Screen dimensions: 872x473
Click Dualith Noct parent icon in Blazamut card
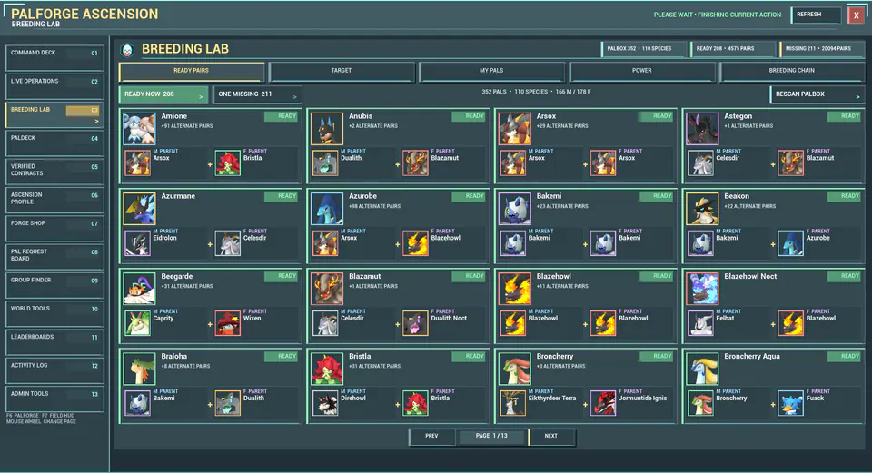point(415,323)
